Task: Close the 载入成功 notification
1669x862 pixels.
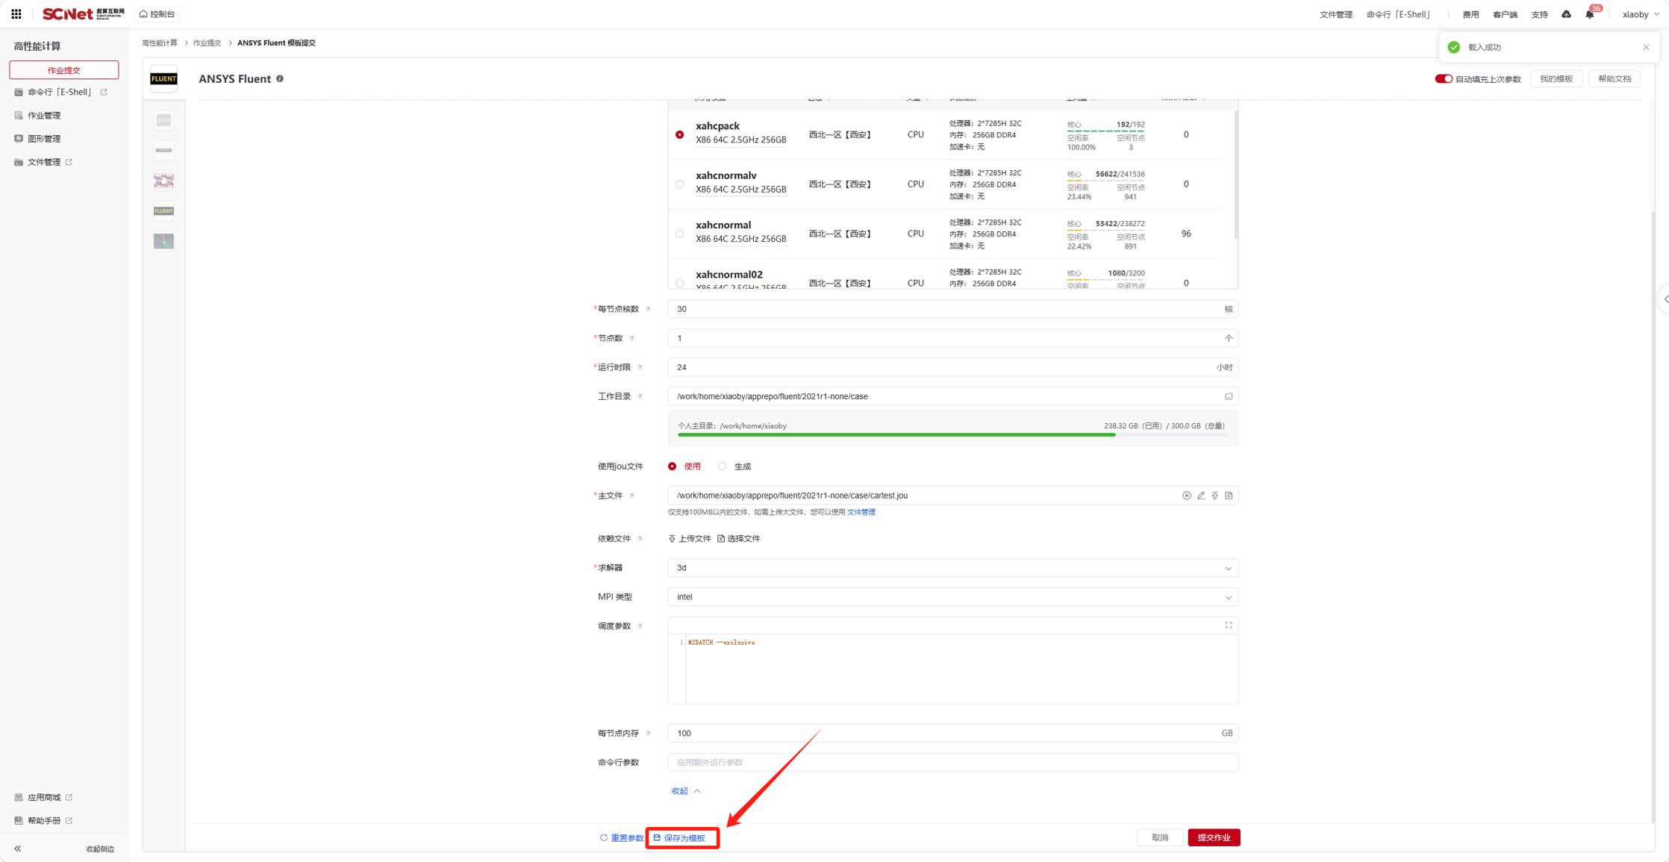Action: tap(1646, 47)
